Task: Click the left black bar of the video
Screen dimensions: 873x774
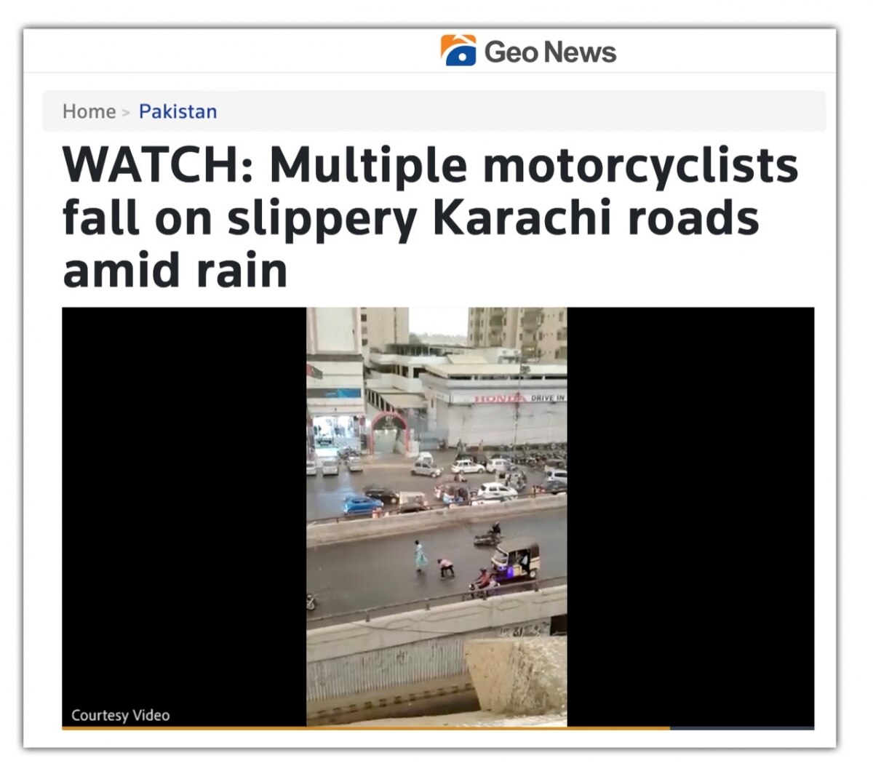Action: click(x=184, y=502)
